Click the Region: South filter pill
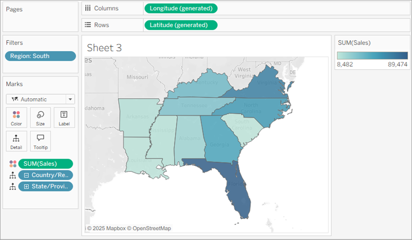The height and width of the screenshot is (240, 412). (x=40, y=56)
